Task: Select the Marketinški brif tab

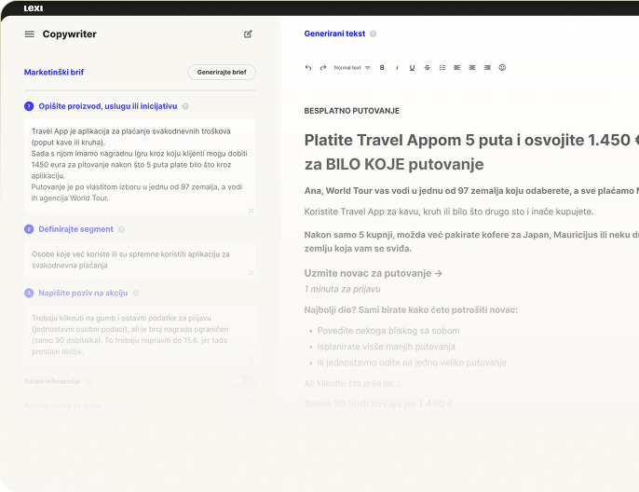Action: [54, 72]
